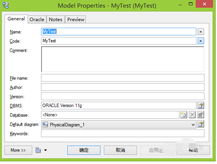Viewport: 217px width, 164px height.
Task: Open the Default diagram dropdown
Action: (x=193, y=125)
